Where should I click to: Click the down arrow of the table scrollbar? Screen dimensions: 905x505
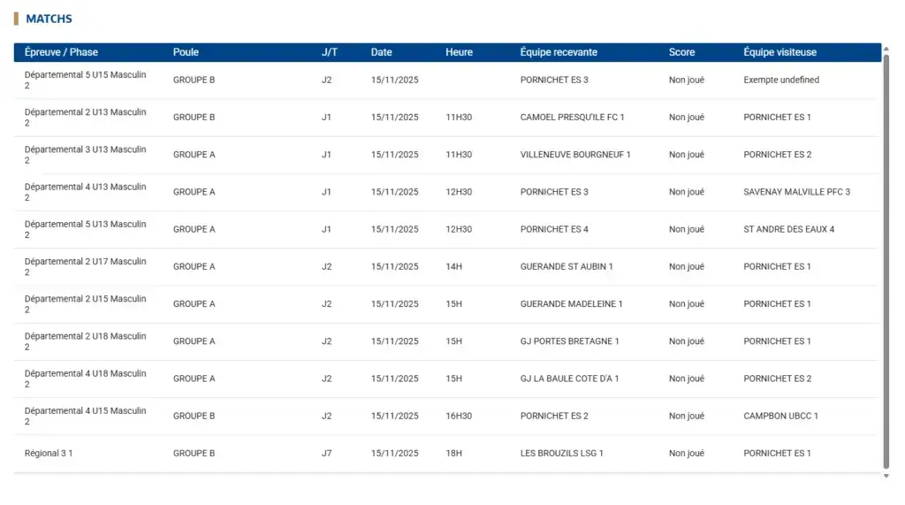point(886,476)
